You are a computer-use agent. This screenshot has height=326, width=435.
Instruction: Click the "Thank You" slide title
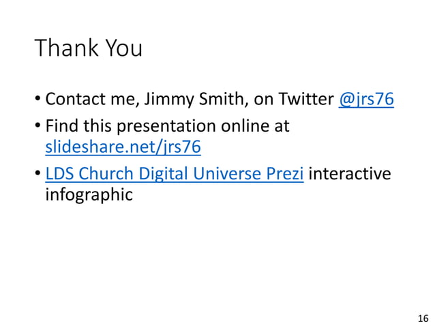click(x=88, y=48)
